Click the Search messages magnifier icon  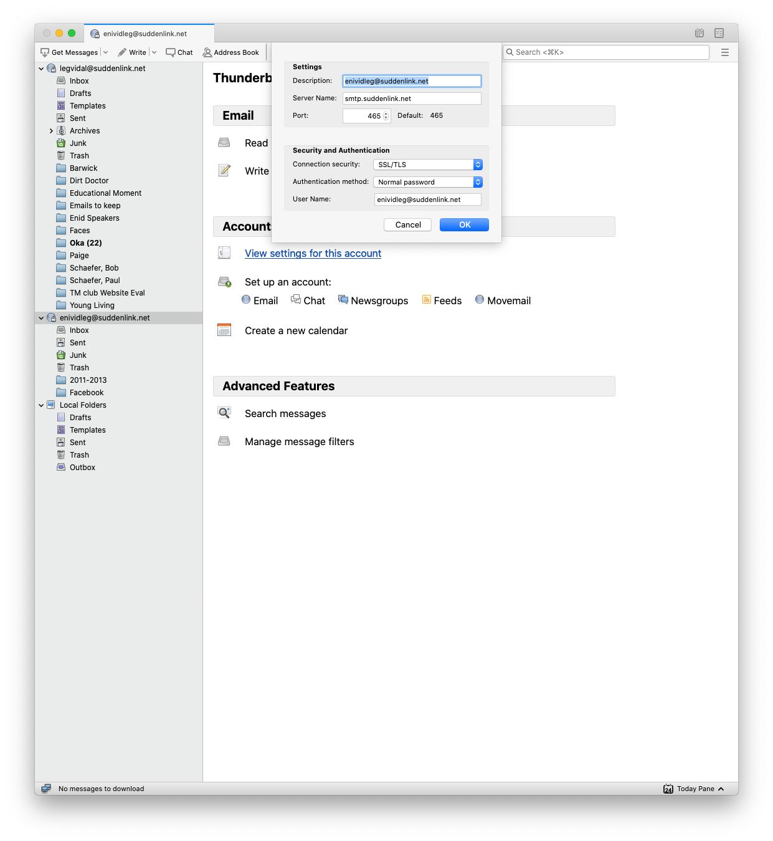pyautogui.click(x=224, y=413)
